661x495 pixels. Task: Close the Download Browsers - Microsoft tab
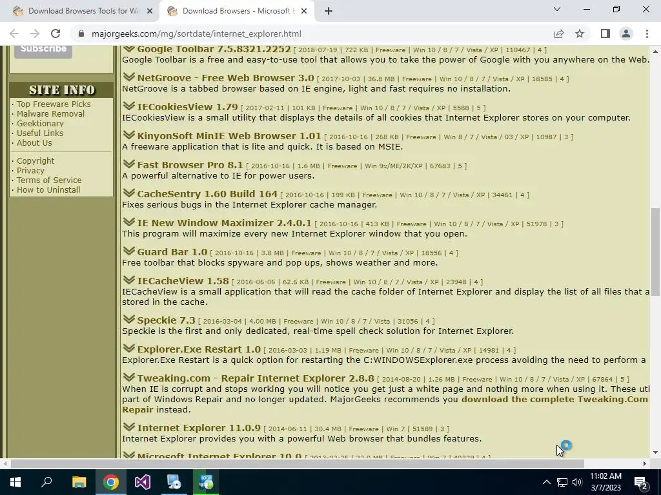pyautogui.click(x=304, y=11)
